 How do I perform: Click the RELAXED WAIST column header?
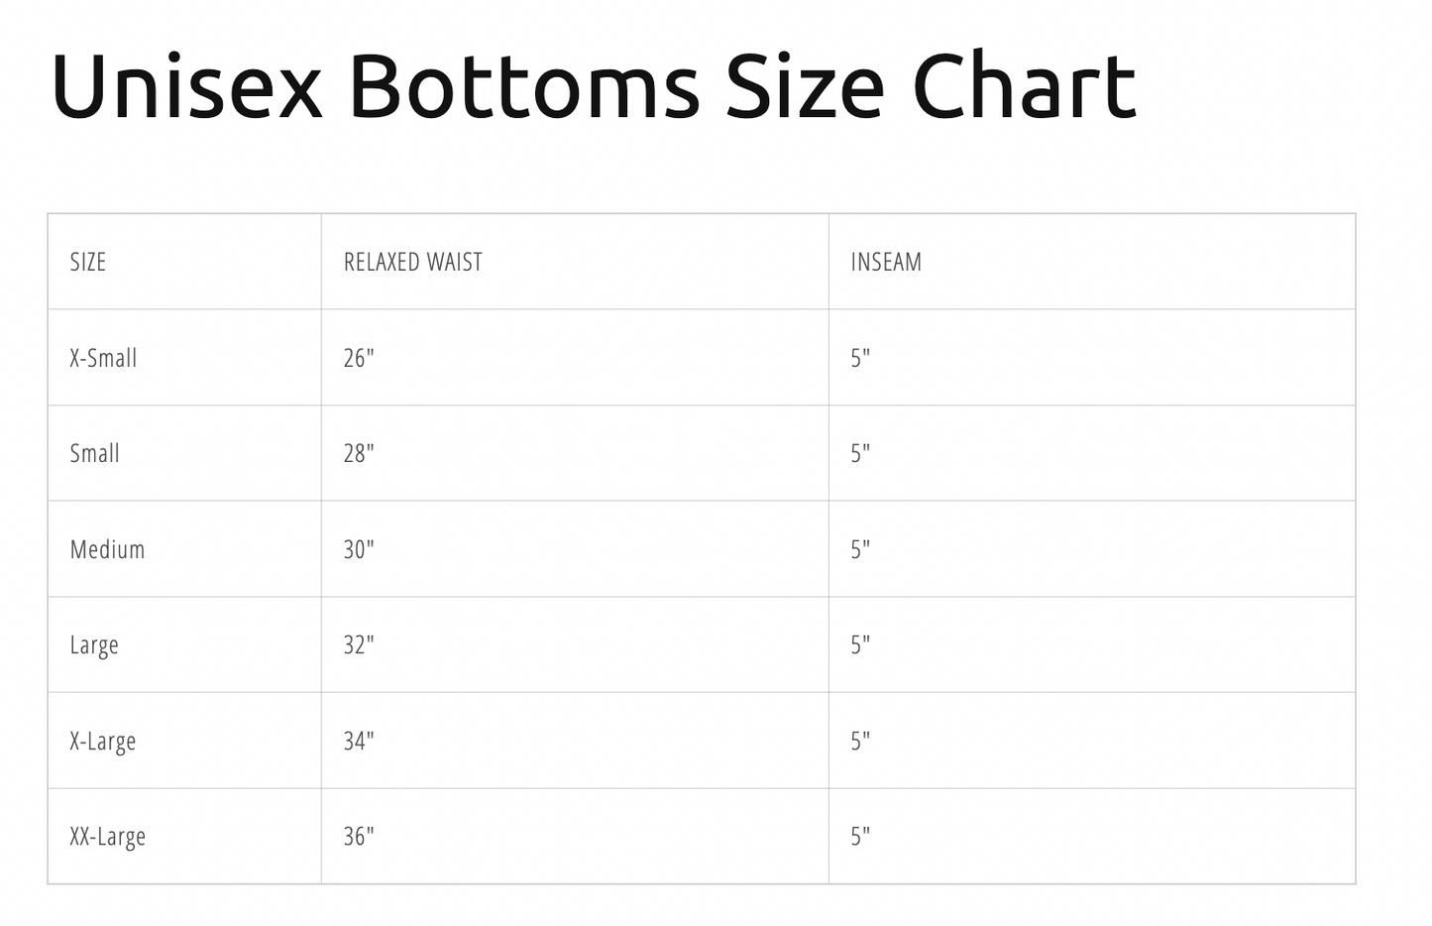point(412,263)
